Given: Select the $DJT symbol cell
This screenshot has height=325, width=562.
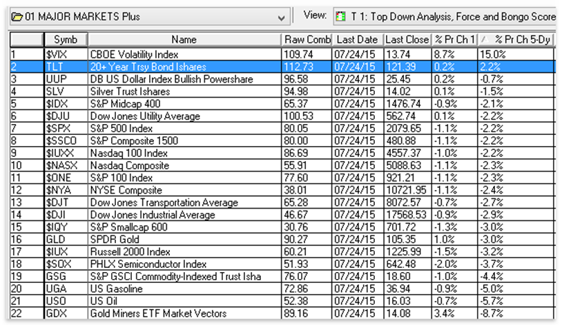Looking at the screenshot, I should pyautogui.click(x=66, y=202).
